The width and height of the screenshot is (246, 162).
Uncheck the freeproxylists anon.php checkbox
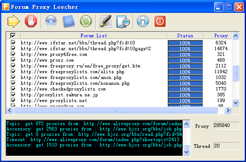click(13, 77)
